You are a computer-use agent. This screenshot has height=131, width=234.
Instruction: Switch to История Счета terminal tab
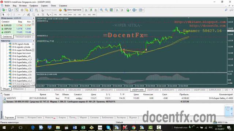(34, 118)
